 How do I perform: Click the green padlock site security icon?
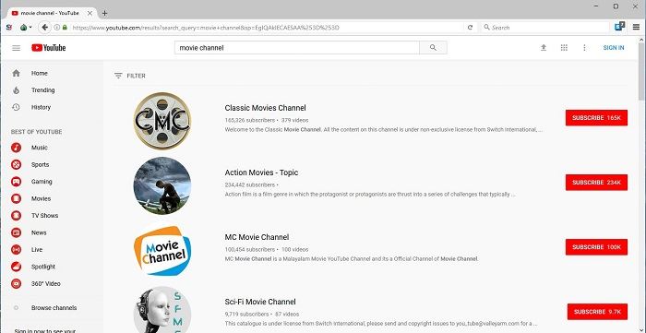coord(65,28)
